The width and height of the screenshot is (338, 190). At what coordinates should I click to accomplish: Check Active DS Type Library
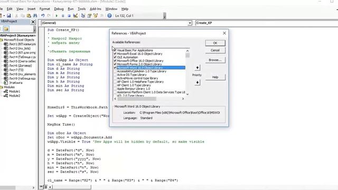115,75
